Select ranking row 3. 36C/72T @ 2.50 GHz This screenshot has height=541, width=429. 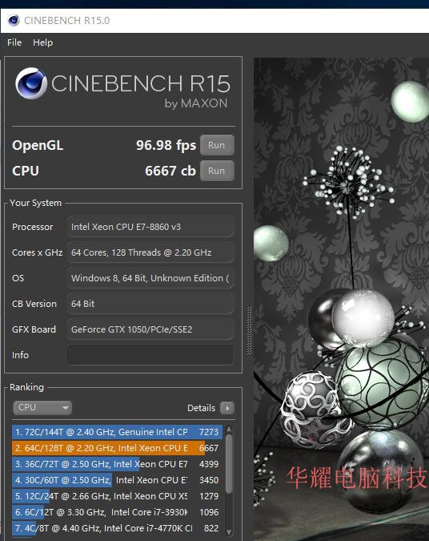[117, 464]
